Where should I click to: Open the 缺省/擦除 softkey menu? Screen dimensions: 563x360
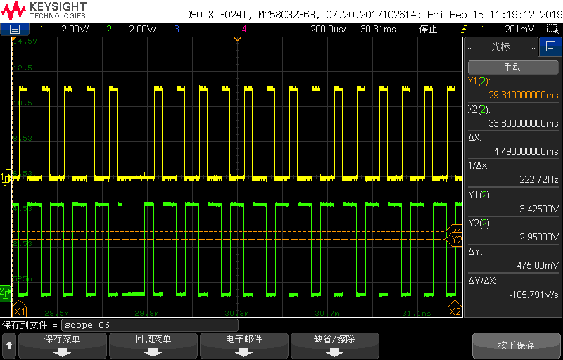coord(335,345)
